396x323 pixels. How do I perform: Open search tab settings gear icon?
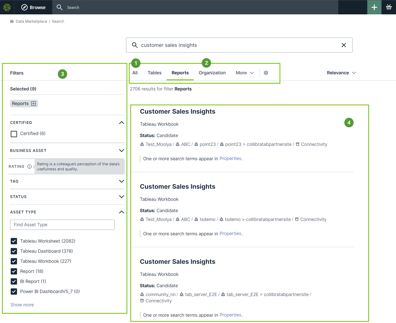pyautogui.click(x=266, y=73)
